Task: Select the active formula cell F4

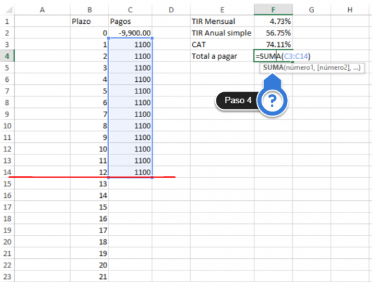Action: click(x=273, y=56)
